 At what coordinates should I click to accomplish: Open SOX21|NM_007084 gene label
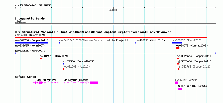(x=186, y=80)
